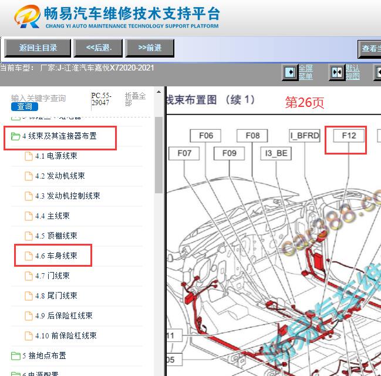Click page icon beside 4.6 车身线束
Viewport: 381px width, 376px height.
point(29,256)
